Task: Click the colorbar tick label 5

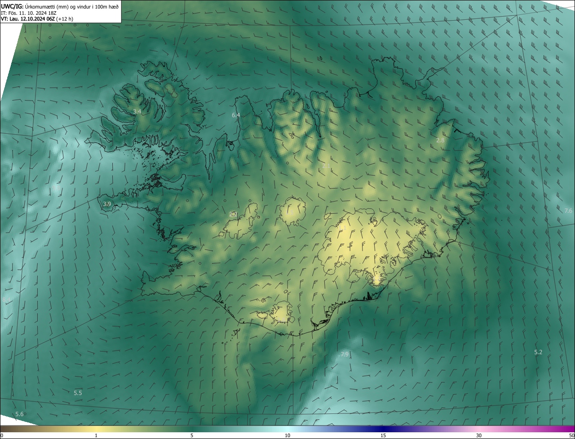Action: click(x=192, y=436)
